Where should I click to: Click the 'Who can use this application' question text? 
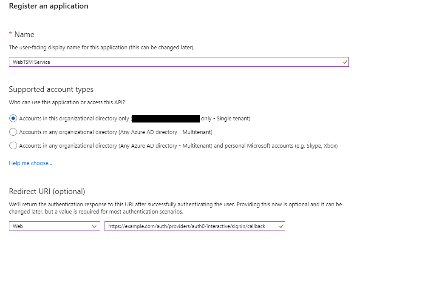coord(67,102)
